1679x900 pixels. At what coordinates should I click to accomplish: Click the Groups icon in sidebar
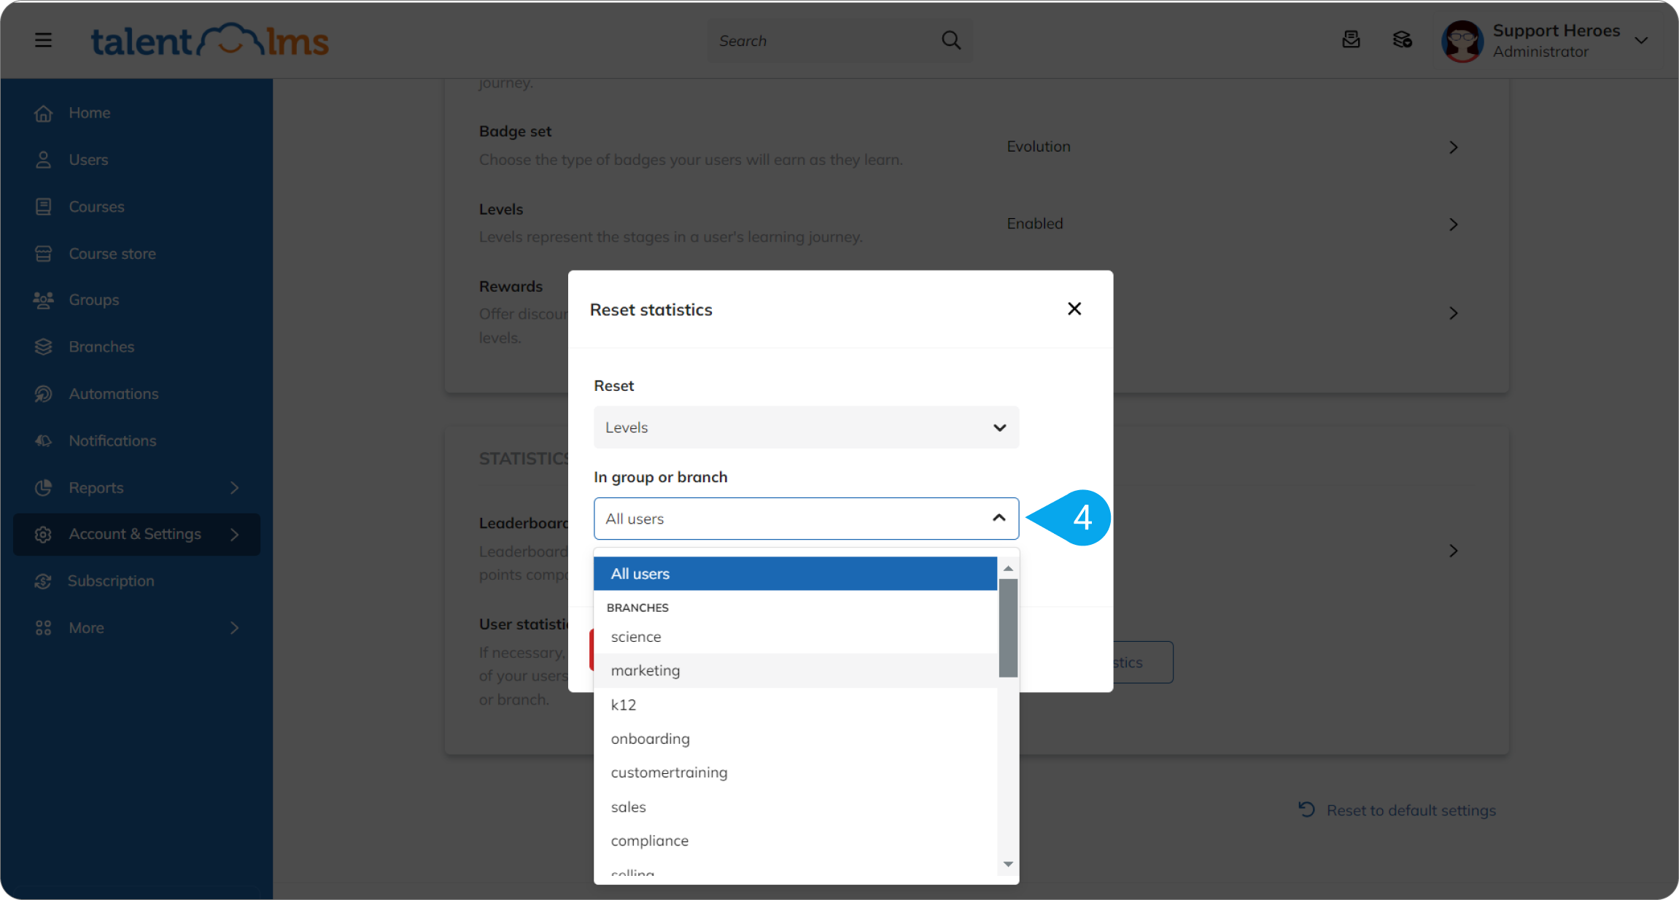pos(43,300)
